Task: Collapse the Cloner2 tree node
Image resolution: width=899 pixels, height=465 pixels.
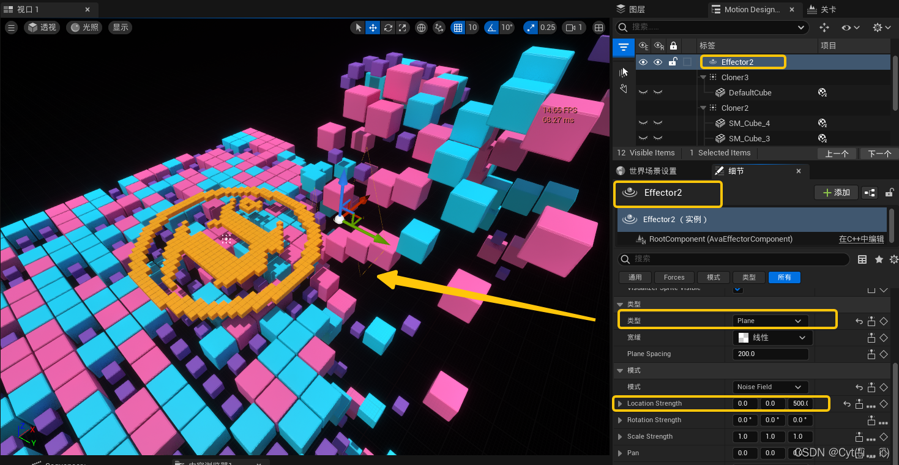Action: pyautogui.click(x=704, y=108)
